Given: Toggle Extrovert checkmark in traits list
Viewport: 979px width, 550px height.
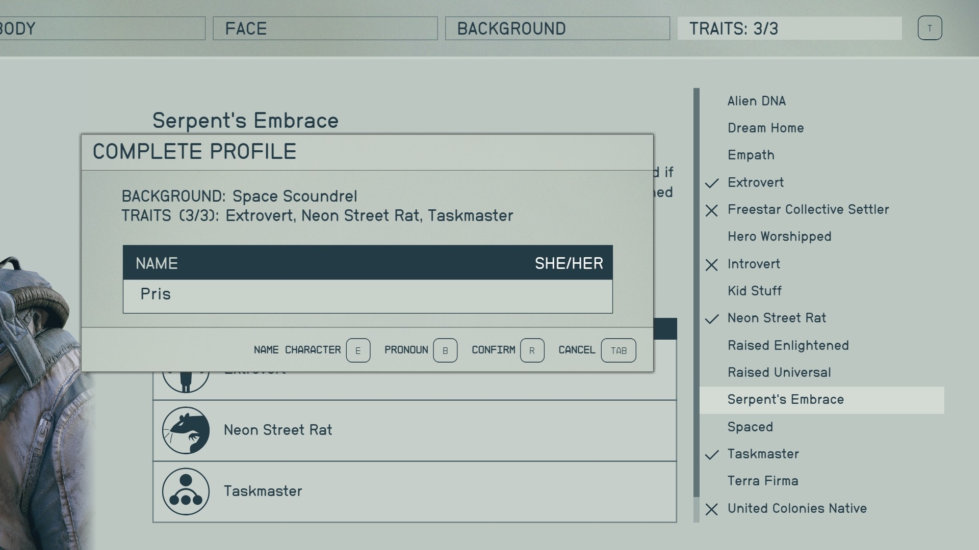Looking at the screenshot, I should pyautogui.click(x=711, y=182).
